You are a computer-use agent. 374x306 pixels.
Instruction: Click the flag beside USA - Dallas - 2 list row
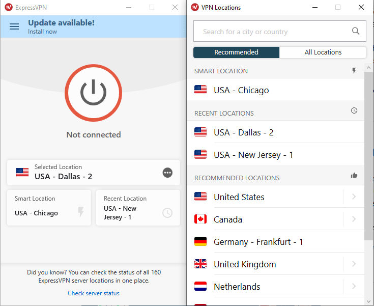point(200,132)
